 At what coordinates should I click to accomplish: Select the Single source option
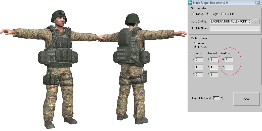point(208,14)
